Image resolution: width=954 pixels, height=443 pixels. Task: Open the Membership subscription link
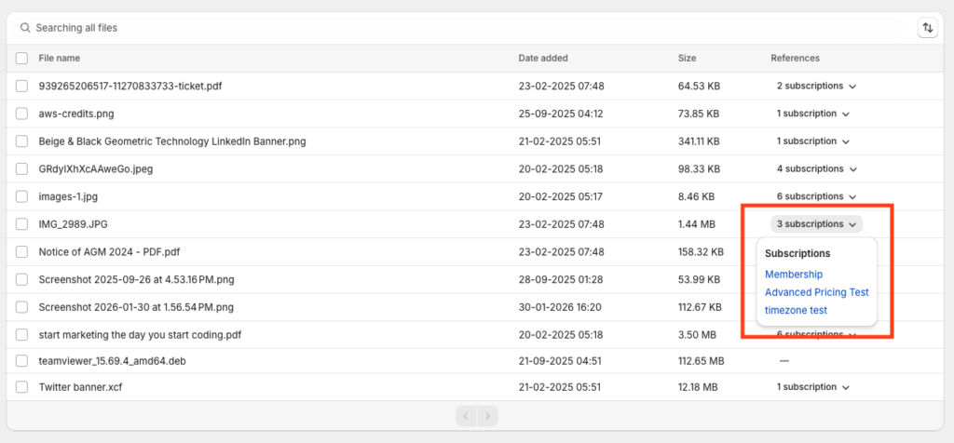click(794, 275)
